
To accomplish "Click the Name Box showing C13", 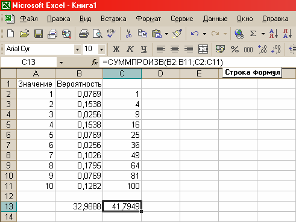I will pyautogui.click(x=29, y=63).
